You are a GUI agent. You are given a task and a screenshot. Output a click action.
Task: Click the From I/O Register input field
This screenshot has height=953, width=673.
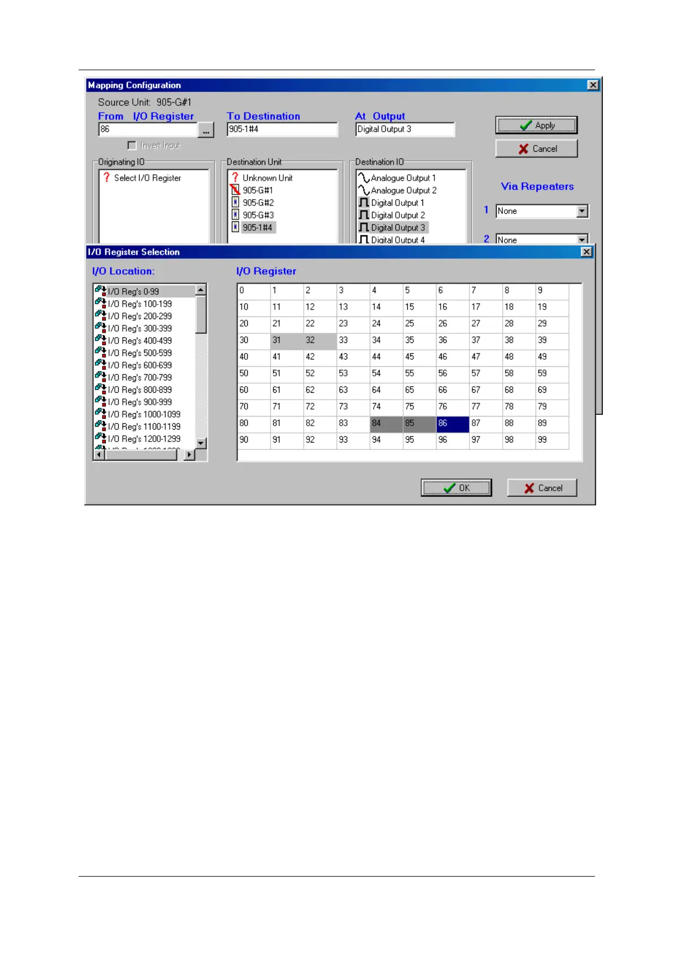[x=148, y=130]
